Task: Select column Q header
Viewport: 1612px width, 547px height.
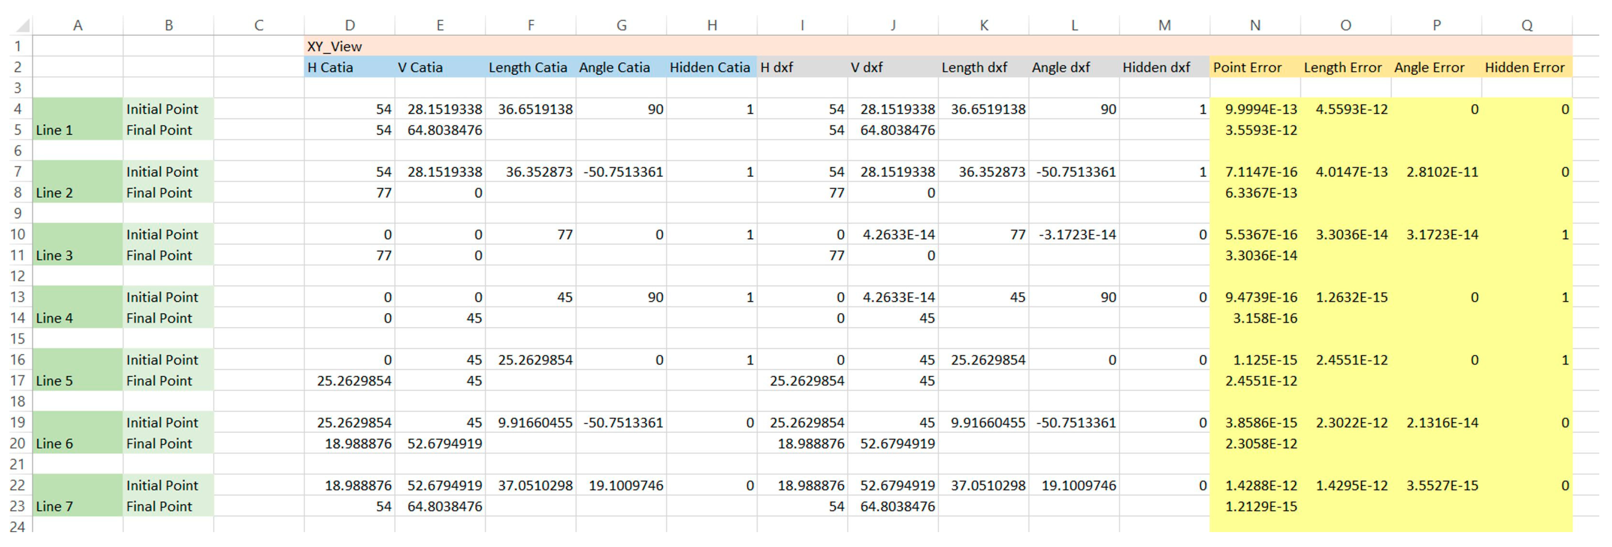Action: 1527,26
